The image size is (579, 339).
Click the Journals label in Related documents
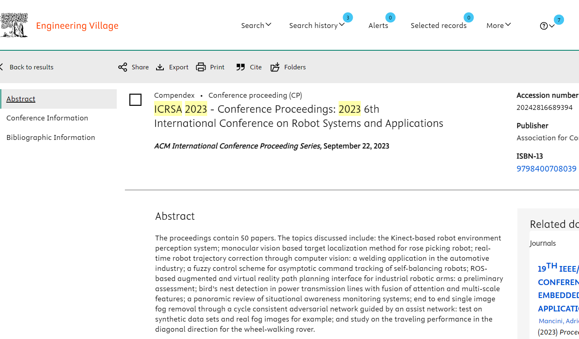543,243
